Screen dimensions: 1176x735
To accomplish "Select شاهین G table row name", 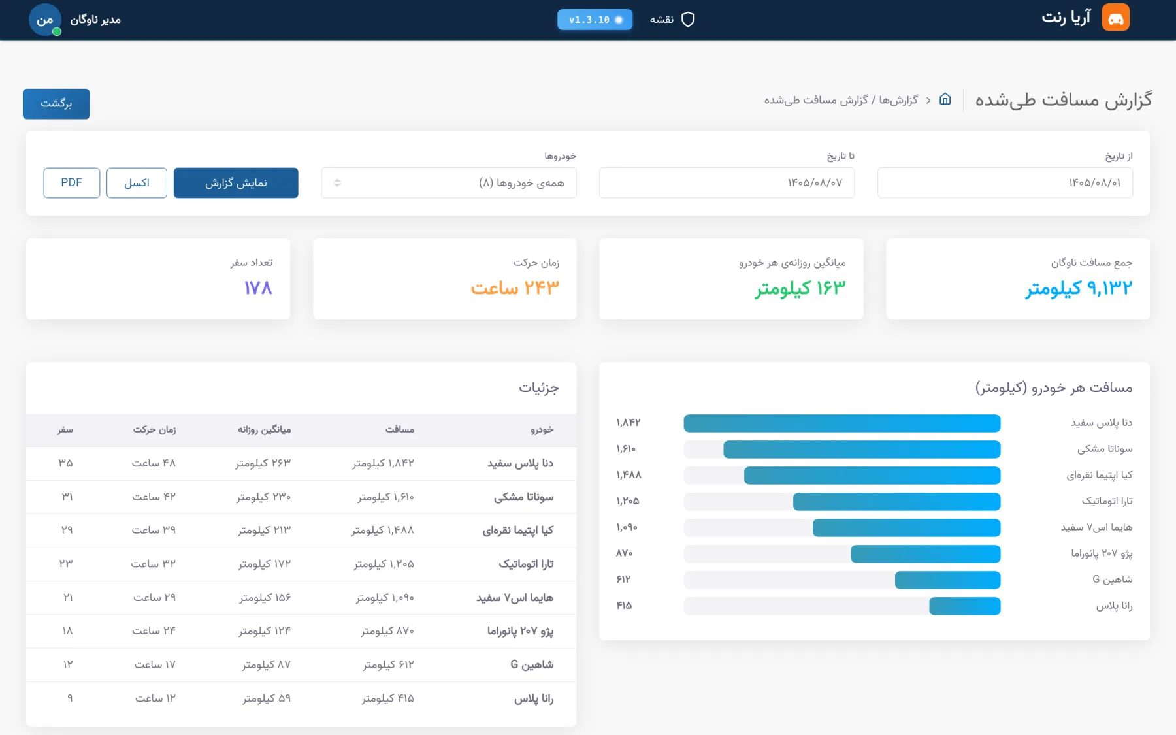I will click(x=532, y=665).
